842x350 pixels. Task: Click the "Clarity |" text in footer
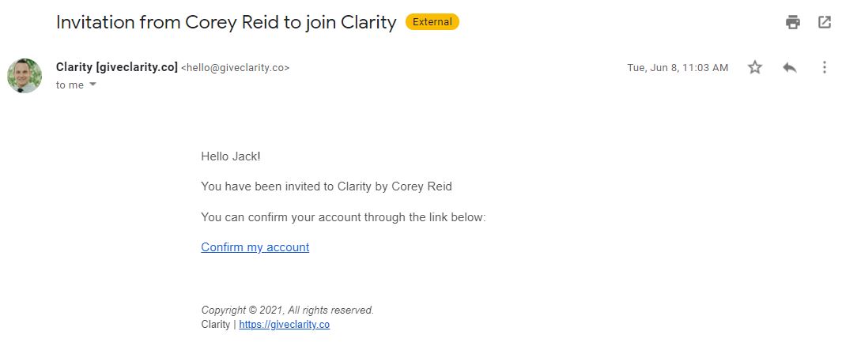[217, 325]
